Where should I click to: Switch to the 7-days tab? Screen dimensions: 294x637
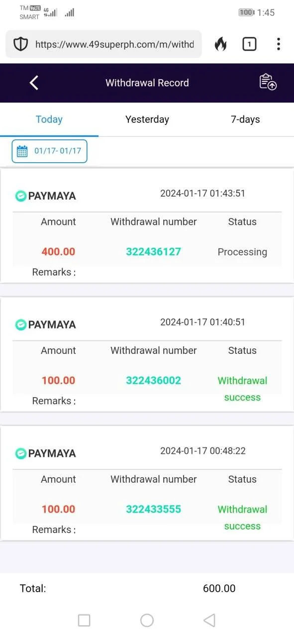[245, 119]
